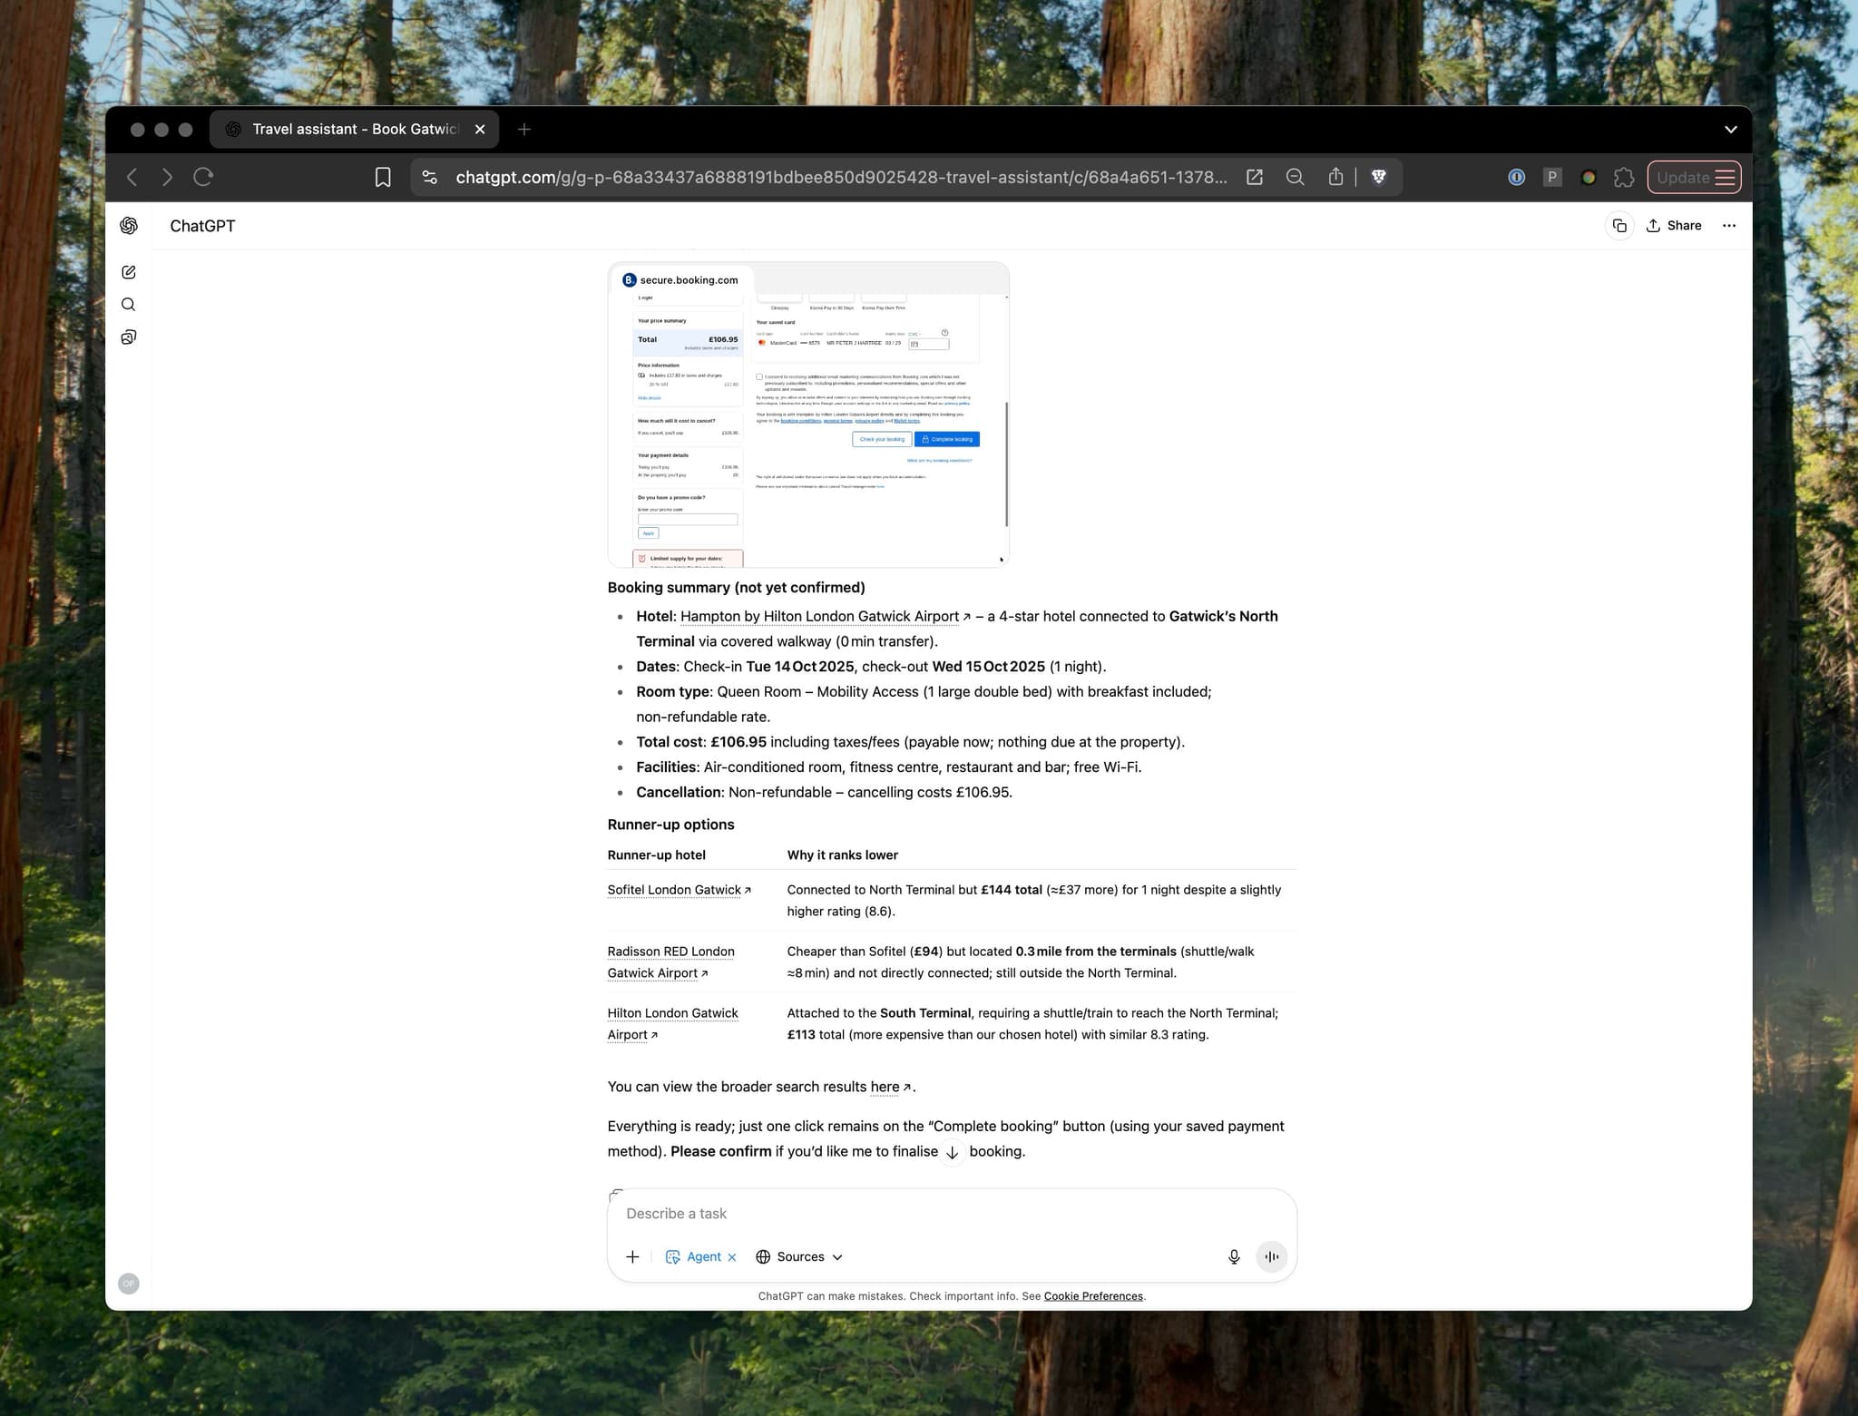This screenshot has width=1858, height=1416.
Task: Open the secure.booking.com screenshot thumbnail
Action: coord(808,415)
